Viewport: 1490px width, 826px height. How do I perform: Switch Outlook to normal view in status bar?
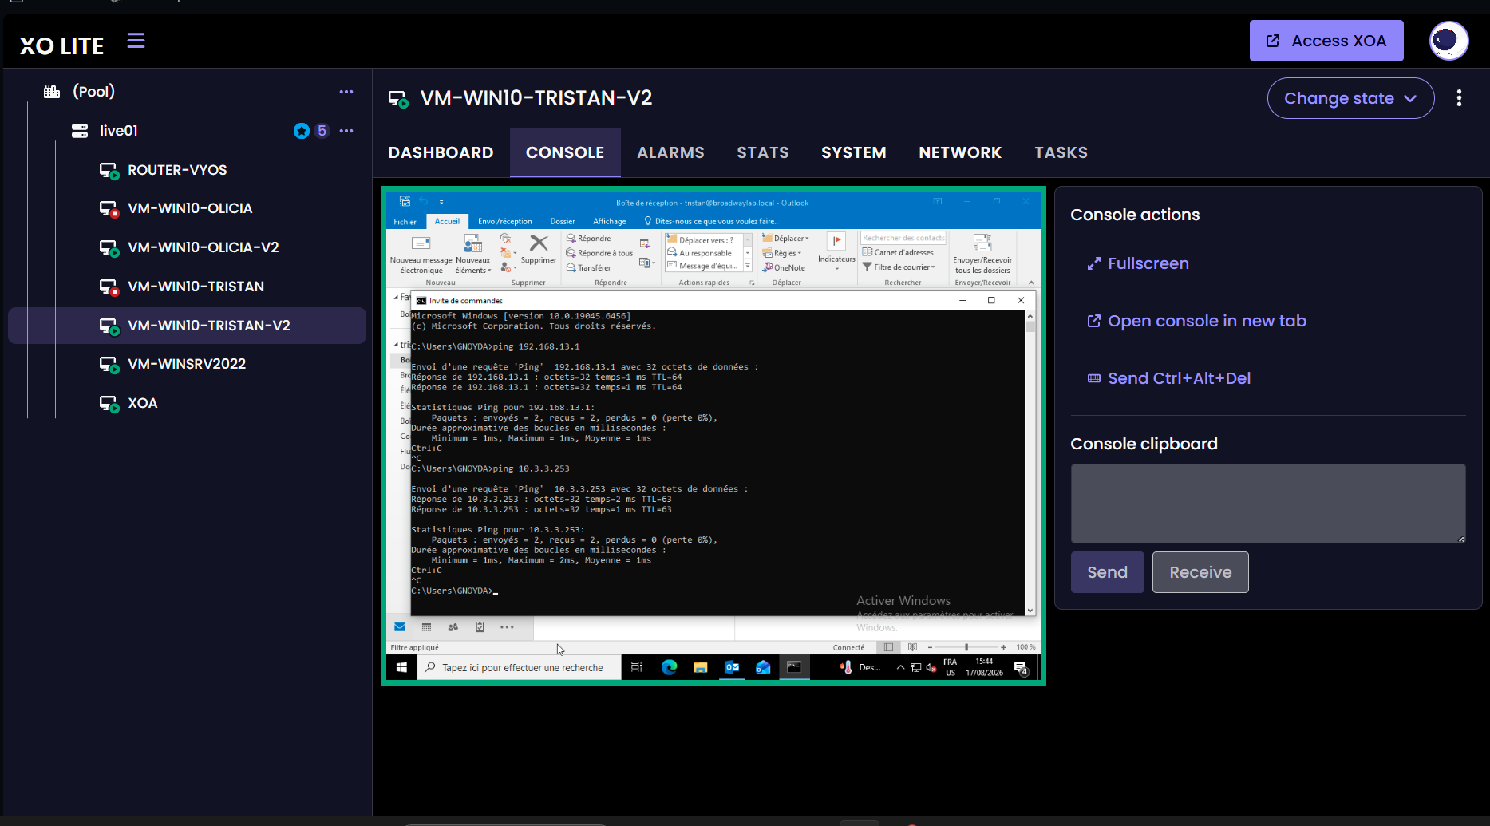click(888, 647)
